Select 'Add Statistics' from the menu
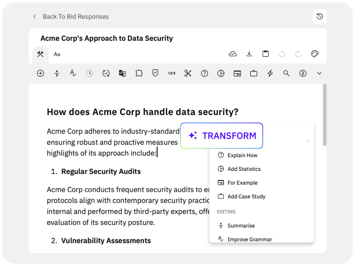The height and width of the screenshot is (266, 355). point(244,169)
